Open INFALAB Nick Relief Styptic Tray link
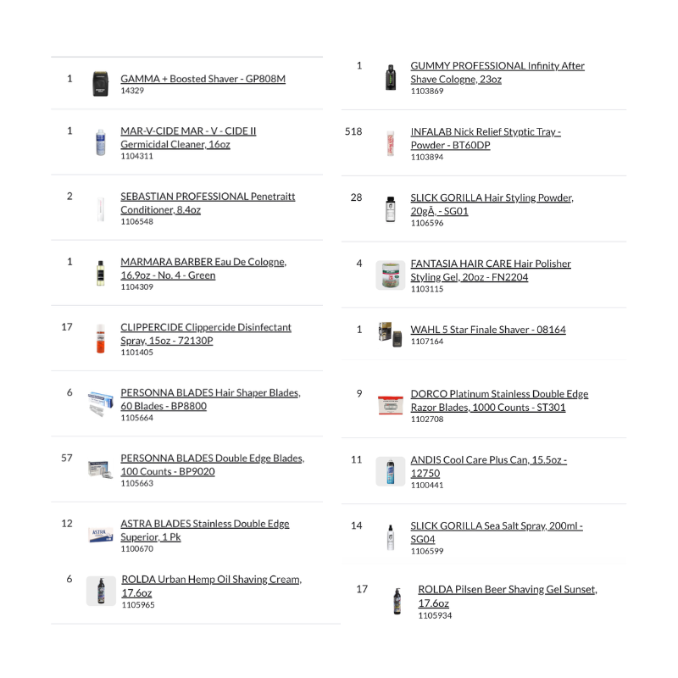 [486, 138]
